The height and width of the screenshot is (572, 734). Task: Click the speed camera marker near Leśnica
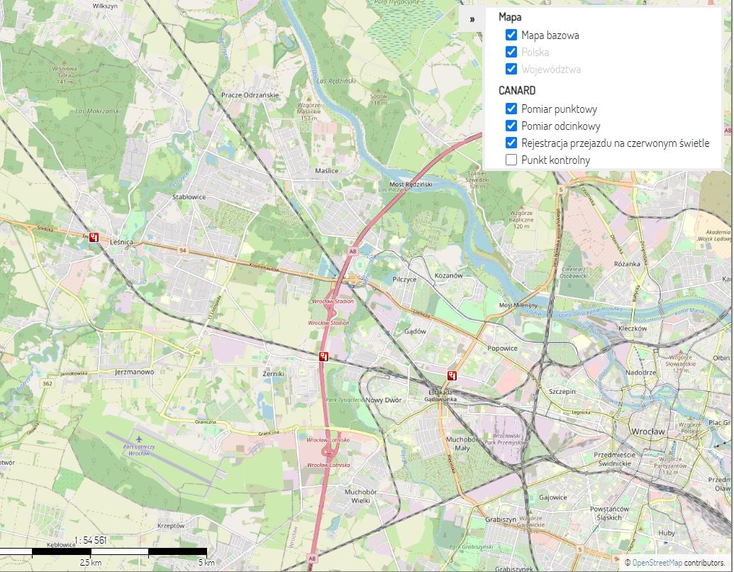94,238
